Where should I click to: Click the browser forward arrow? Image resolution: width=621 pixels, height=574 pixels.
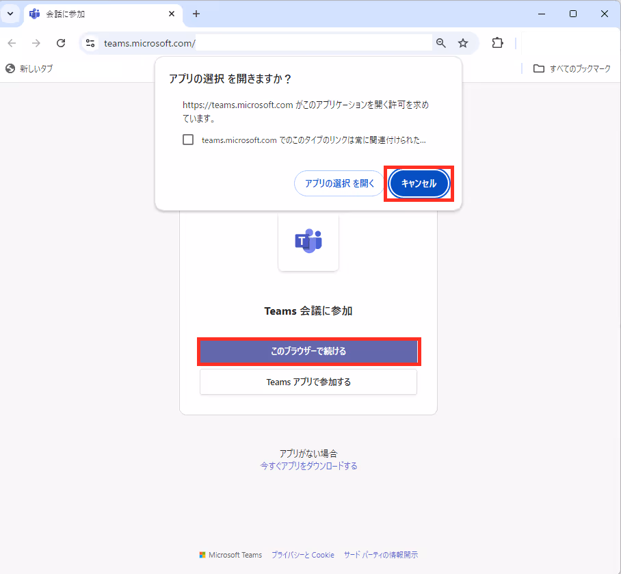click(36, 43)
